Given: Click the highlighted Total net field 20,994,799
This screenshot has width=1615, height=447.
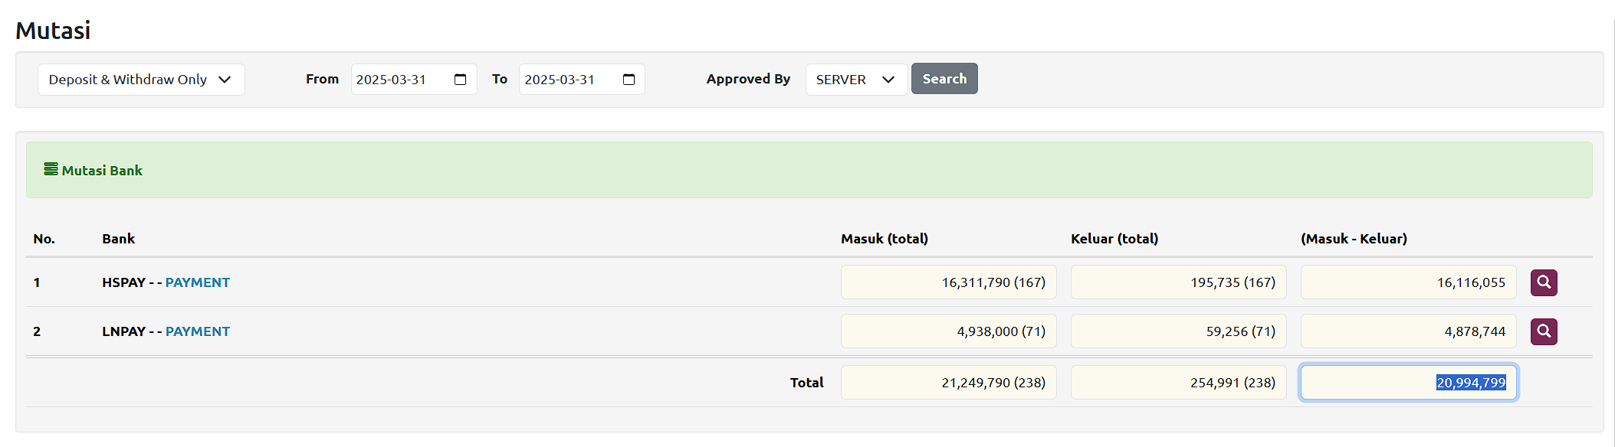Looking at the screenshot, I should click(x=1408, y=383).
